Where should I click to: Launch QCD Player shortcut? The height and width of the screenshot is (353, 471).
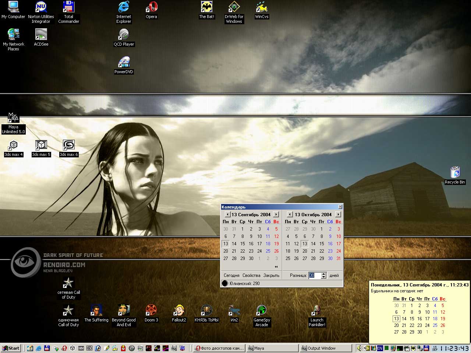tap(124, 35)
